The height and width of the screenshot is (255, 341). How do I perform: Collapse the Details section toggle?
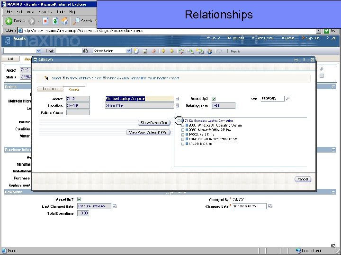[333, 87]
